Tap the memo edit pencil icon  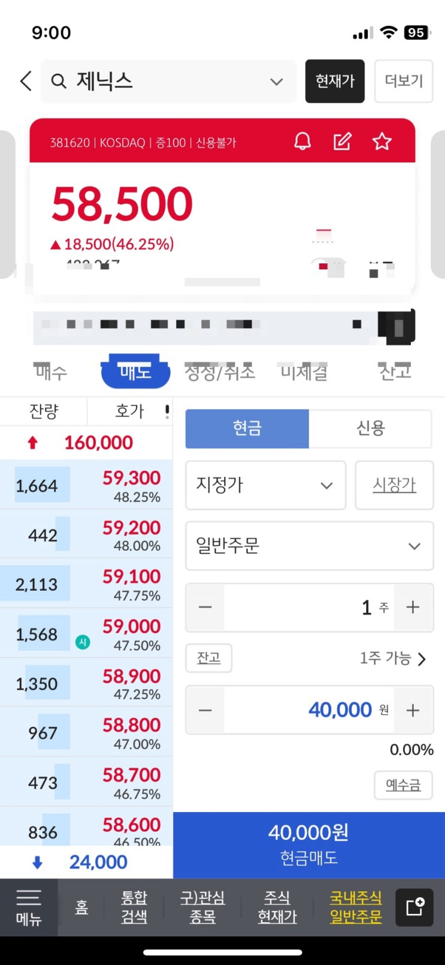click(x=342, y=142)
